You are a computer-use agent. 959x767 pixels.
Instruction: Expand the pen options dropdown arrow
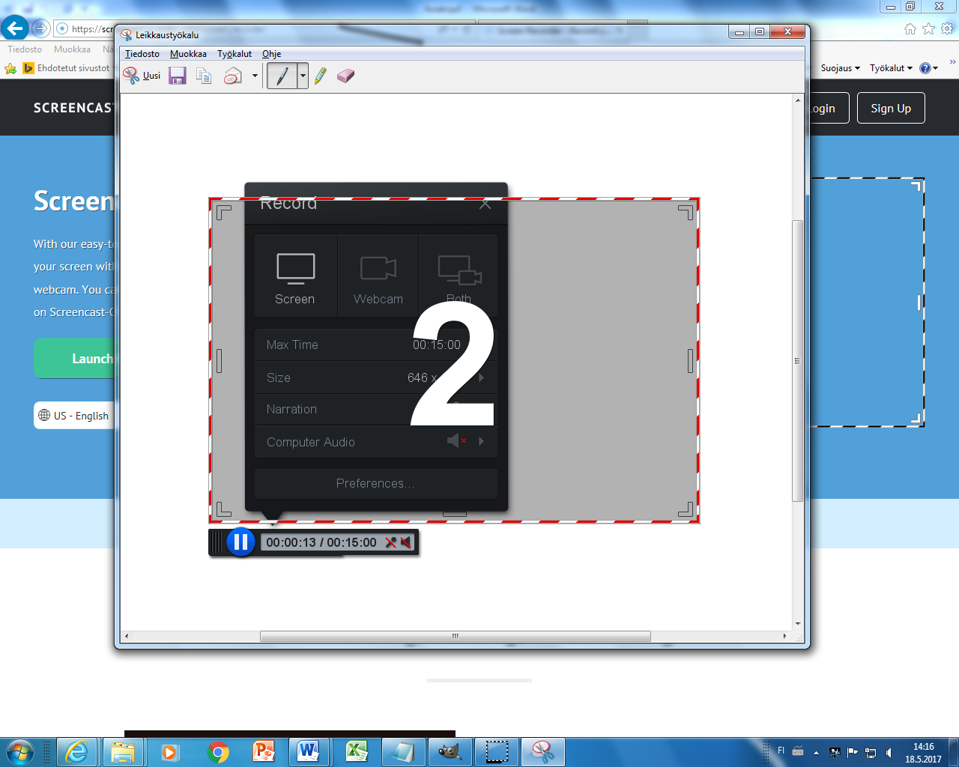tap(303, 76)
